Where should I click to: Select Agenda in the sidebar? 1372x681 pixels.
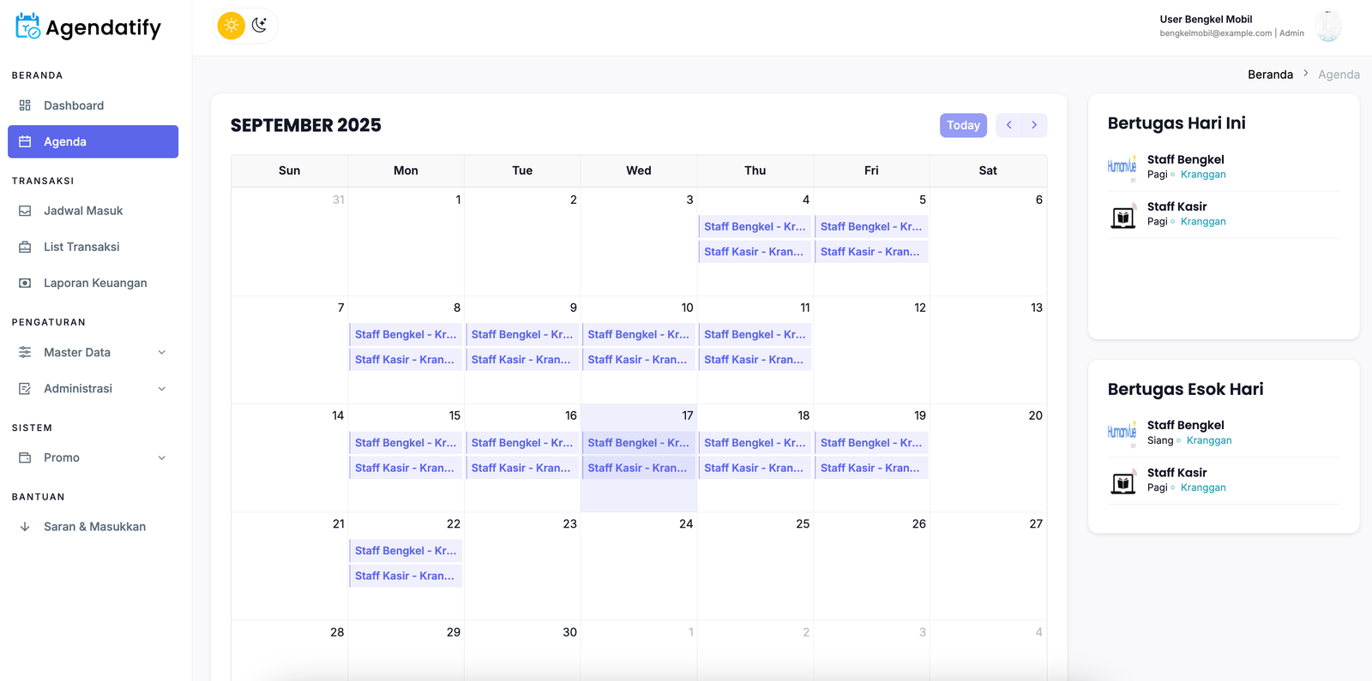93,142
